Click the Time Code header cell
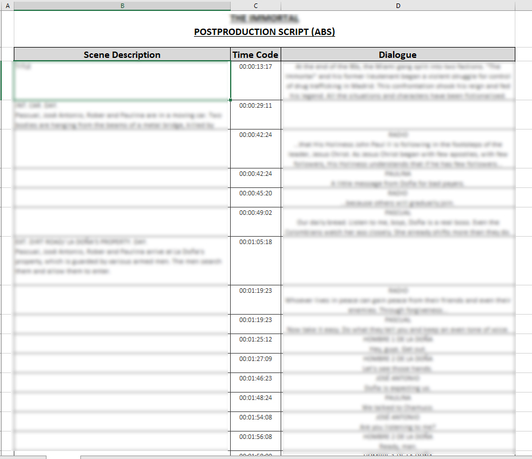 click(255, 55)
